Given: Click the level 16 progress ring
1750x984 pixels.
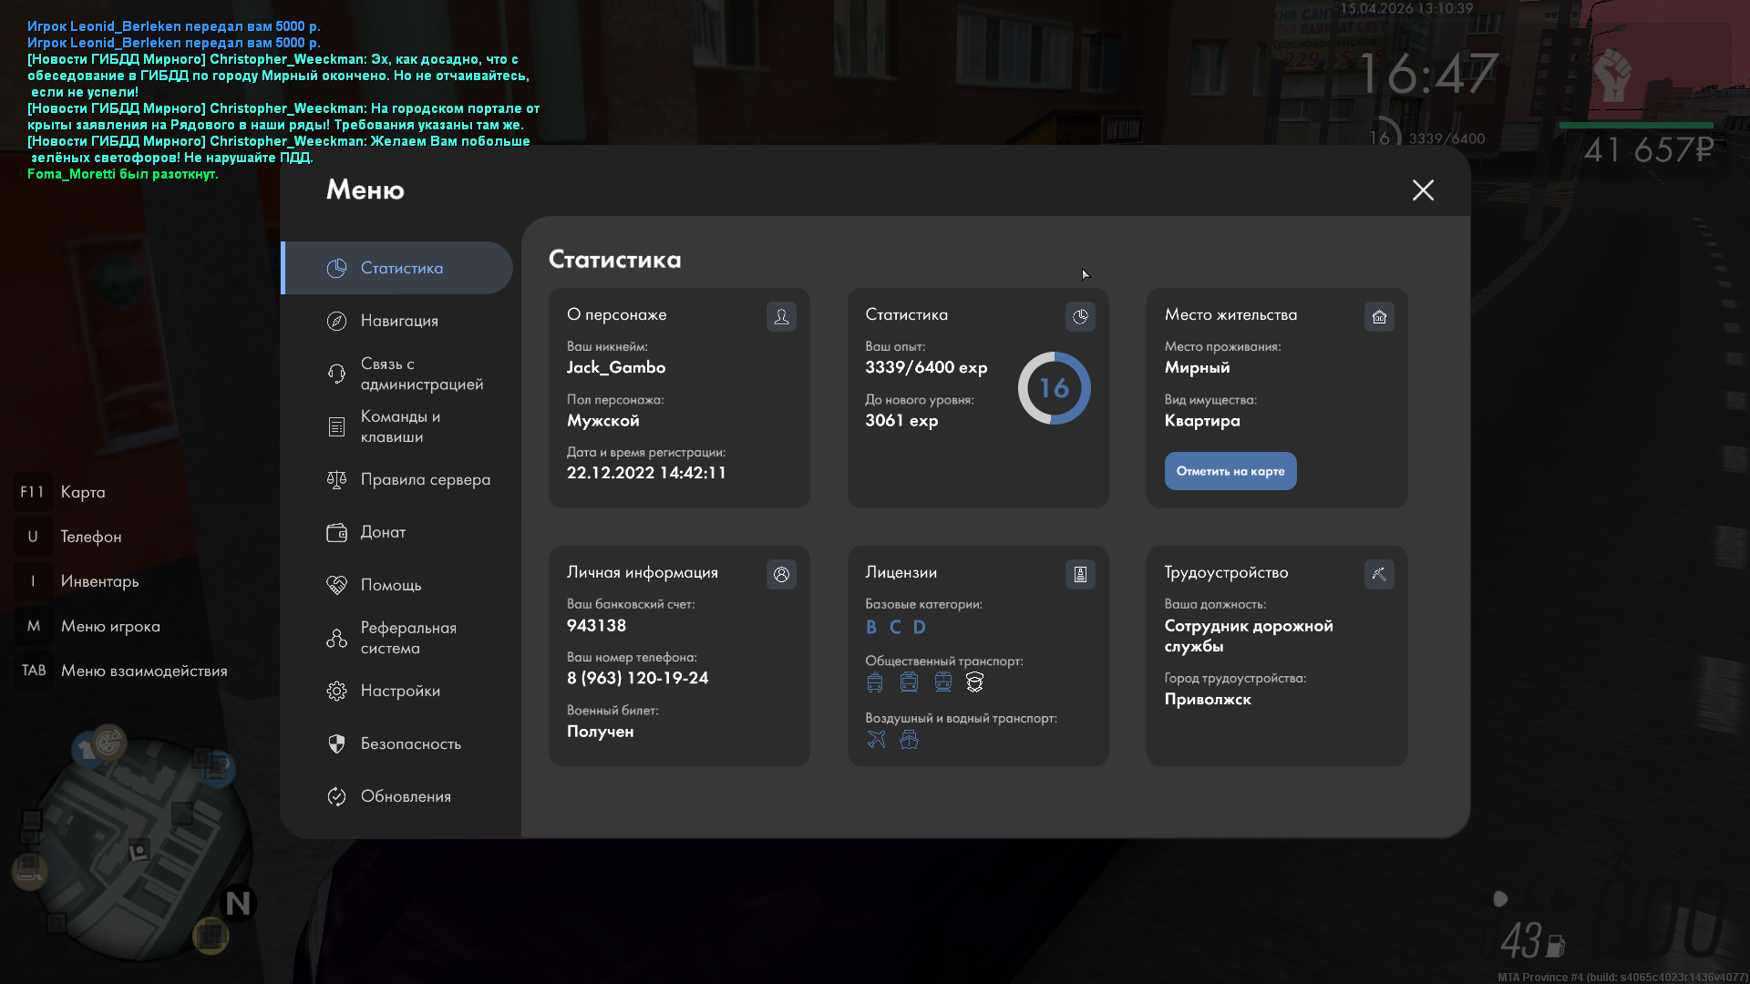Looking at the screenshot, I should pyautogui.click(x=1054, y=388).
